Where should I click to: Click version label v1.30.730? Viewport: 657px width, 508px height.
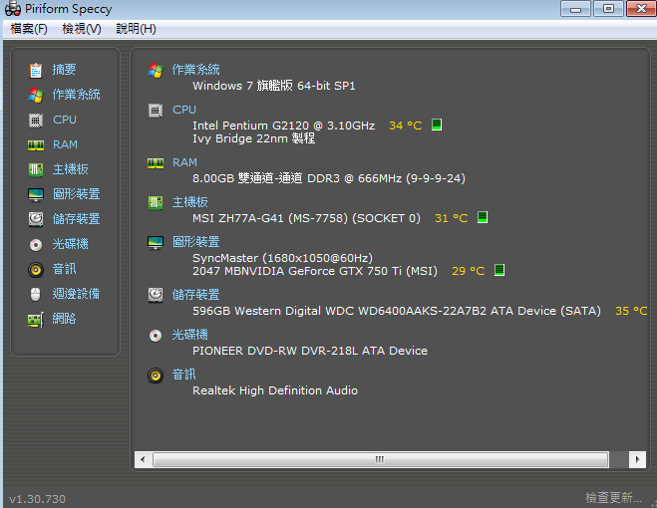coord(37,499)
